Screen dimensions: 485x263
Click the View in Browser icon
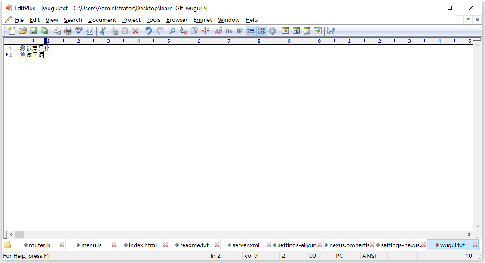(x=90, y=31)
